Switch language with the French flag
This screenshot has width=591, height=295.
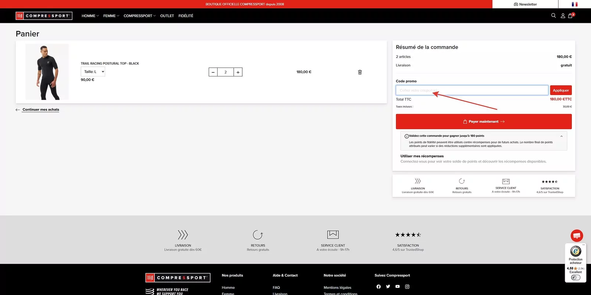coord(574,4)
